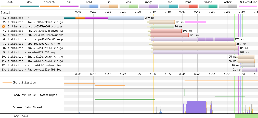Click the dns legend color swatch

coord(30,7)
